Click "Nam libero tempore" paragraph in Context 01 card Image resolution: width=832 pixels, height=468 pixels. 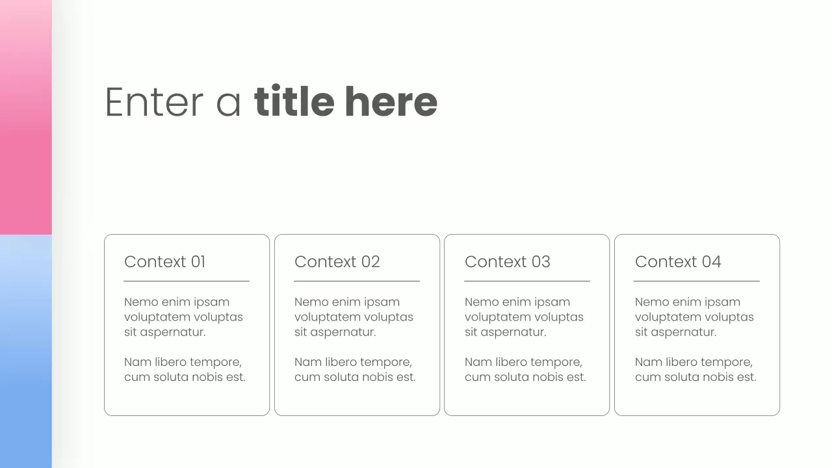pos(185,369)
